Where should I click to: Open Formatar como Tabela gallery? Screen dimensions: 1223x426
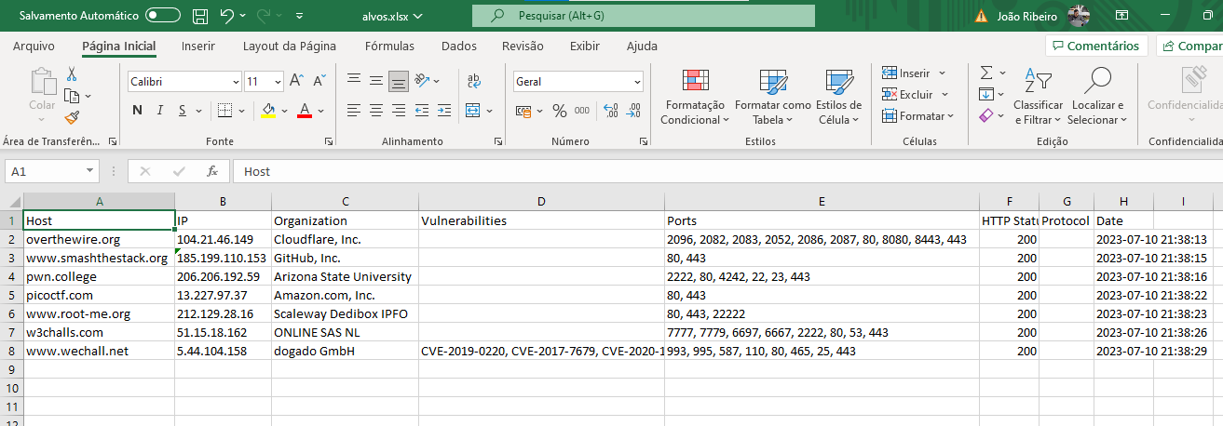tap(772, 98)
